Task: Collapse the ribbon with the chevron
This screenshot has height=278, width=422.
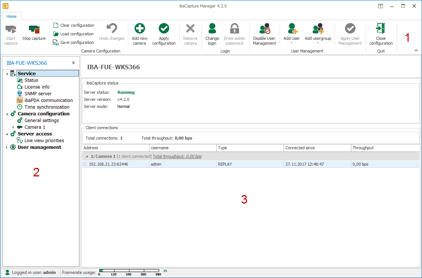Action: pos(416,51)
